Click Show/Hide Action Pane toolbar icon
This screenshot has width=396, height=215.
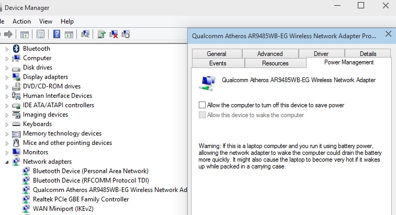(69, 35)
